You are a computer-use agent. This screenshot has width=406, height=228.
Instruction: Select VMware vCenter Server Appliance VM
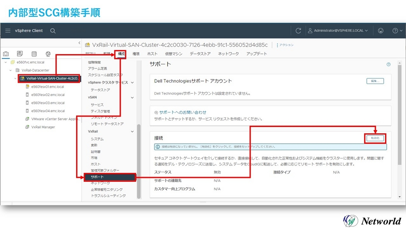(55, 119)
